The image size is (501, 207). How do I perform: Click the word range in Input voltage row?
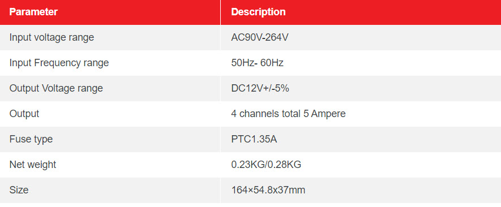[x=82, y=38]
